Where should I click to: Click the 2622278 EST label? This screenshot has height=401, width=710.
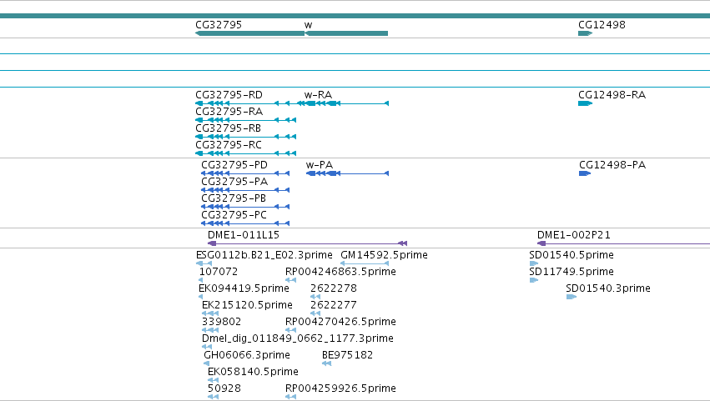coord(334,288)
